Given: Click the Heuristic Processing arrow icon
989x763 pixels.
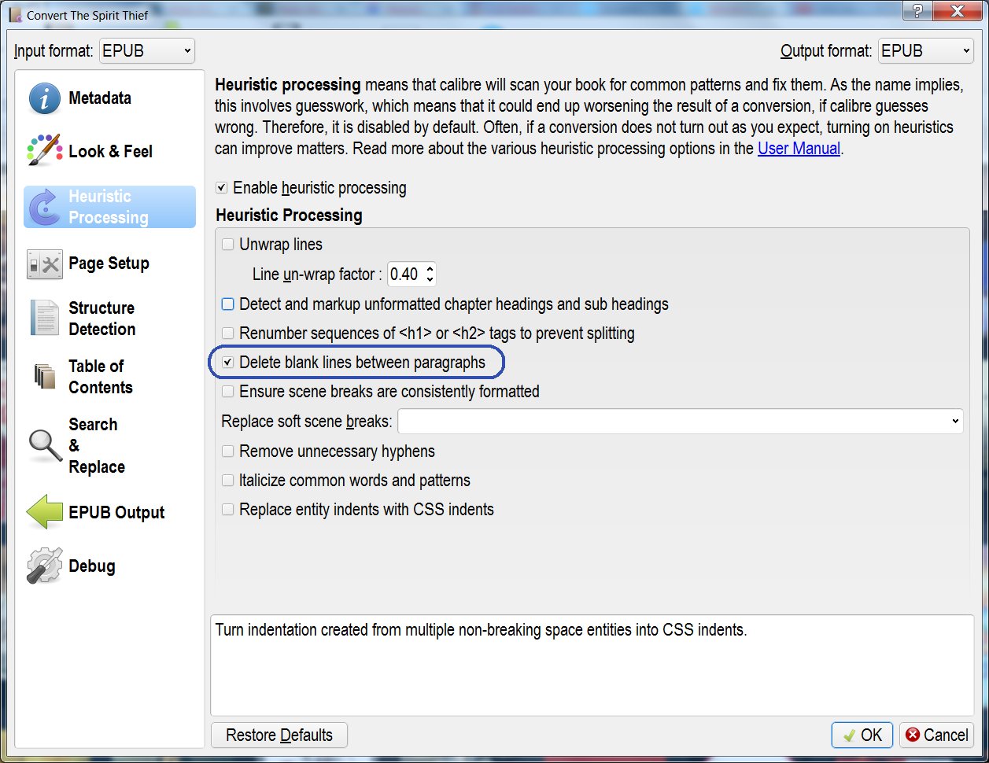Looking at the screenshot, I should (45, 207).
